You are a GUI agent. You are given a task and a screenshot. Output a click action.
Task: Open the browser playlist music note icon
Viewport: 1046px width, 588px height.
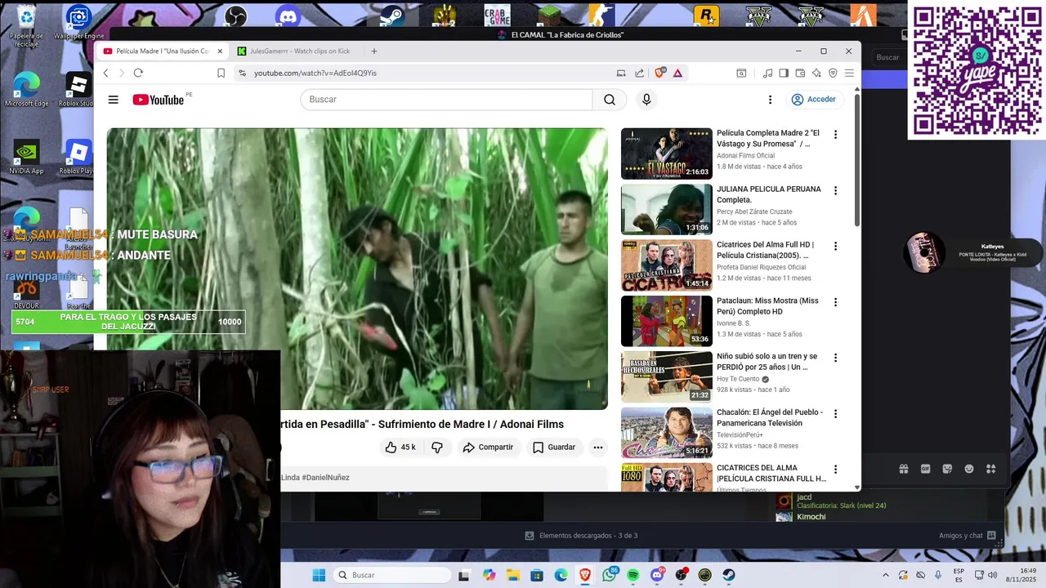click(767, 73)
